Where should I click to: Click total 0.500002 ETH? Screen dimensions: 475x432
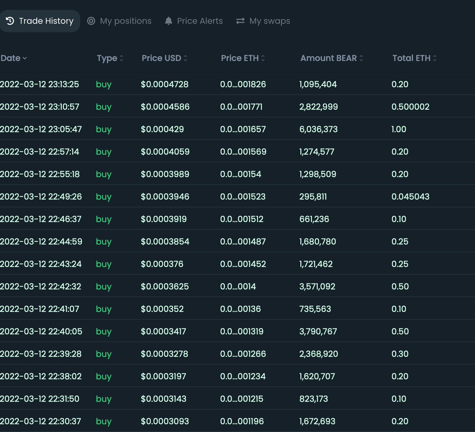pos(410,107)
